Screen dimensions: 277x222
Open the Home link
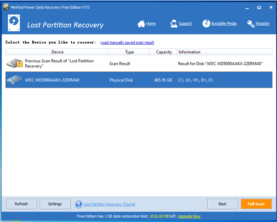[x=151, y=23]
